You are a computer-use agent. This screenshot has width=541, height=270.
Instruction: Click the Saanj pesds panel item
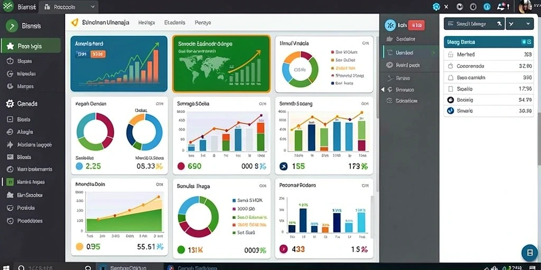click(407, 65)
